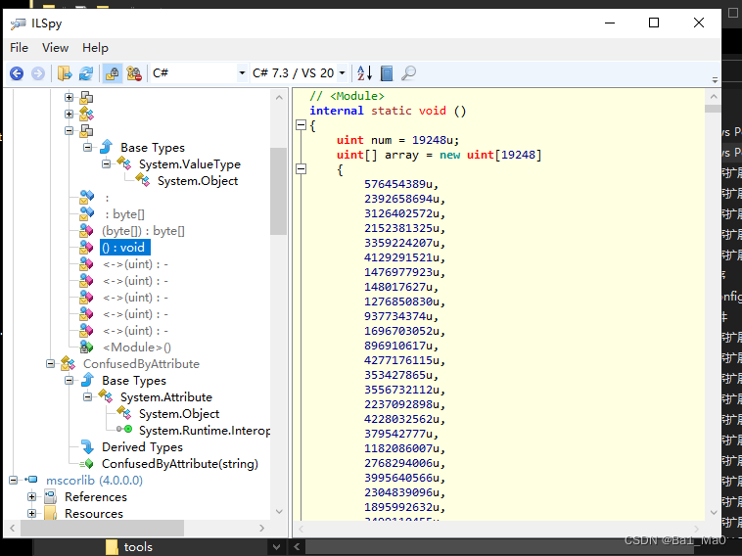Collapse the array initializer fold marker
Viewport: 742px width, 556px height.
[301, 169]
